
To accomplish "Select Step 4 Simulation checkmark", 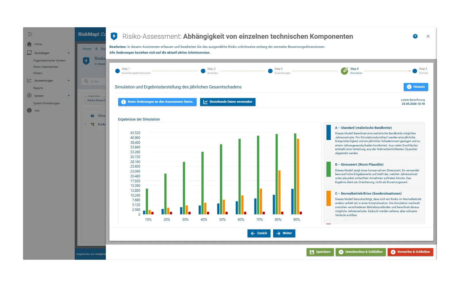I will pos(344,71).
